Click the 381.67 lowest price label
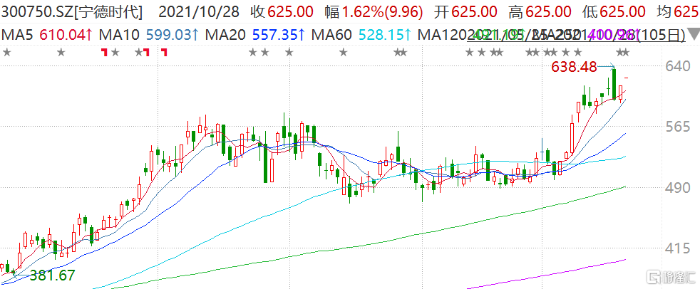700x289 pixels. tap(52, 275)
